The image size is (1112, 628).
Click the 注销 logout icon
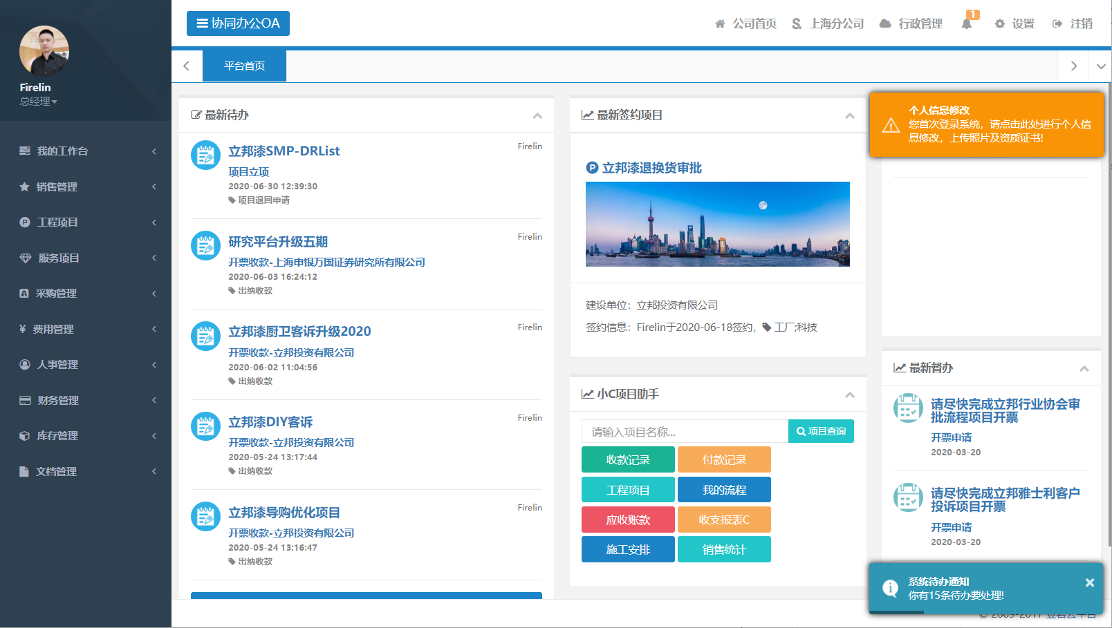coord(1057,23)
